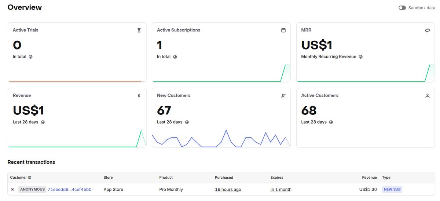This screenshot has width=440, height=201.
Task: Click the info icon beside Monthly Recurring Revenue
Action: pos(361,57)
